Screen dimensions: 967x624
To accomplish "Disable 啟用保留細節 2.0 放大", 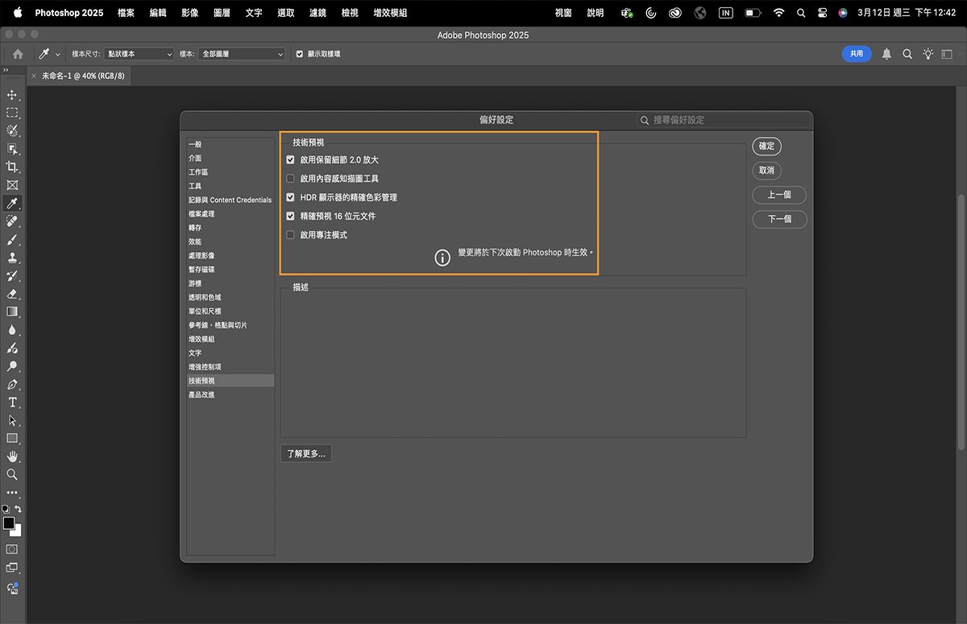I will pyautogui.click(x=290, y=159).
